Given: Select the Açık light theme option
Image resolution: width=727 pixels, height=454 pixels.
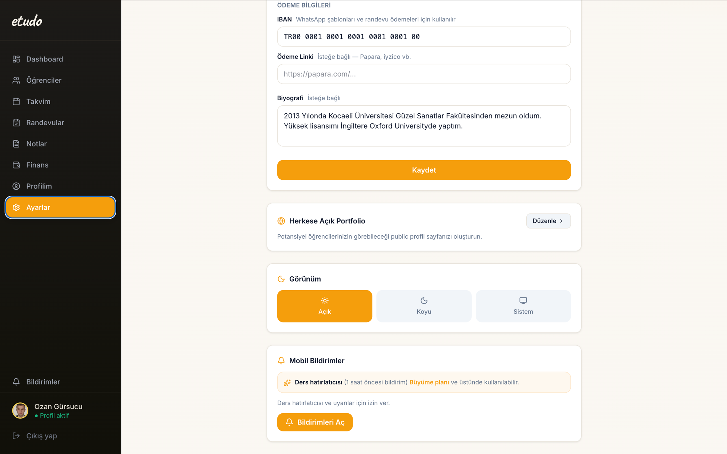Looking at the screenshot, I should 325,306.
